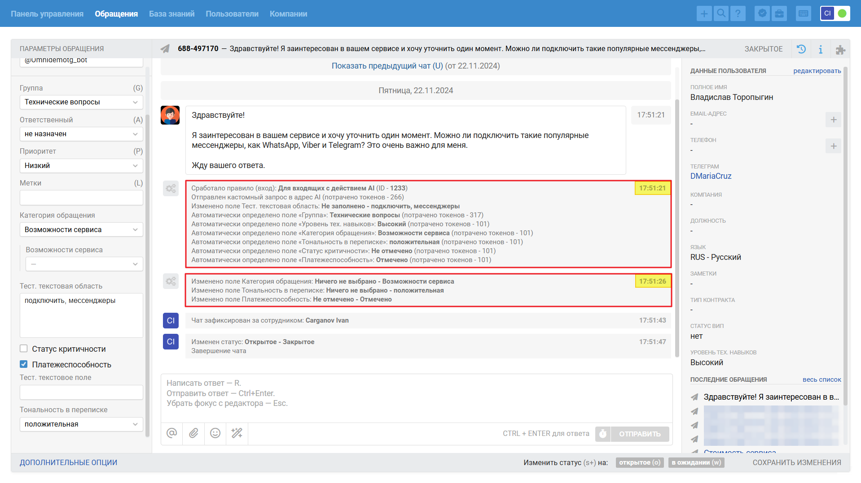Click the magic wand icon in editor

[237, 433]
